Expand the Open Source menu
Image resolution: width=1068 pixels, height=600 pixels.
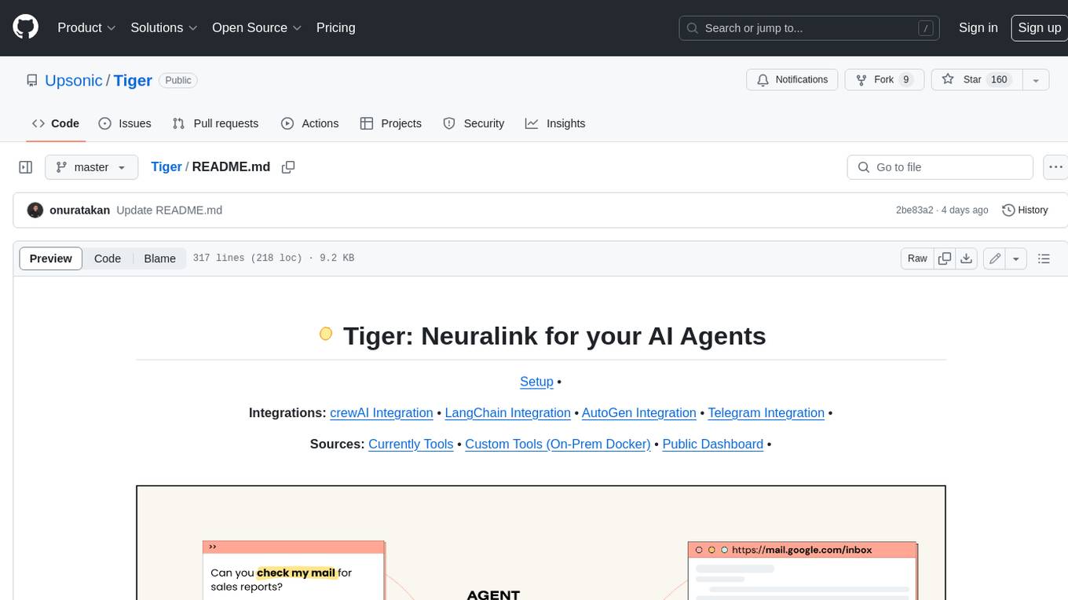[257, 27]
